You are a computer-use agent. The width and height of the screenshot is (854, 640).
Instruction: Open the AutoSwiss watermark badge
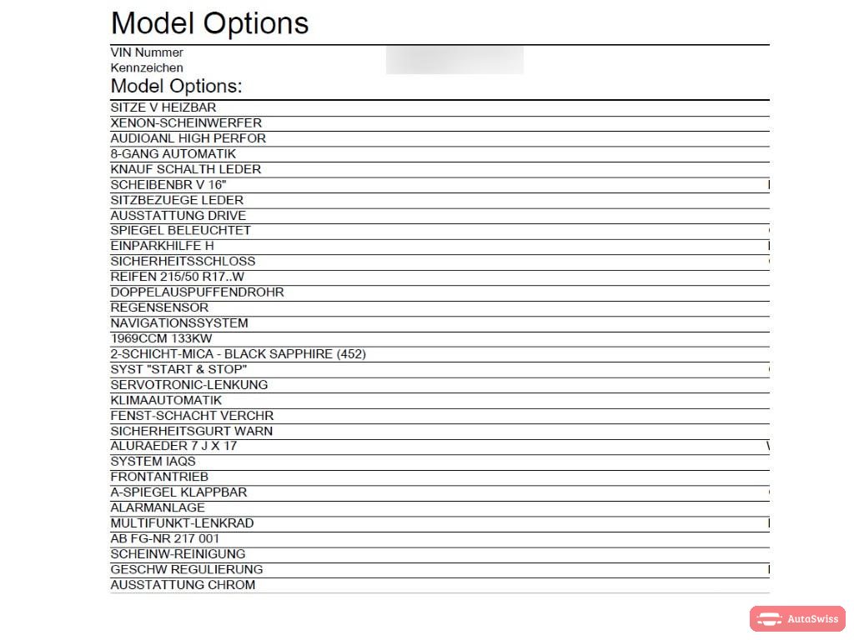click(x=797, y=619)
